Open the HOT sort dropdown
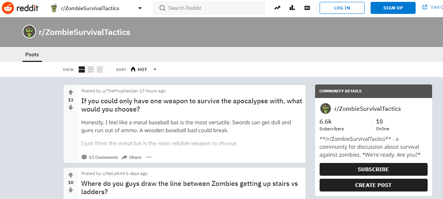 [x=143, y=69]
